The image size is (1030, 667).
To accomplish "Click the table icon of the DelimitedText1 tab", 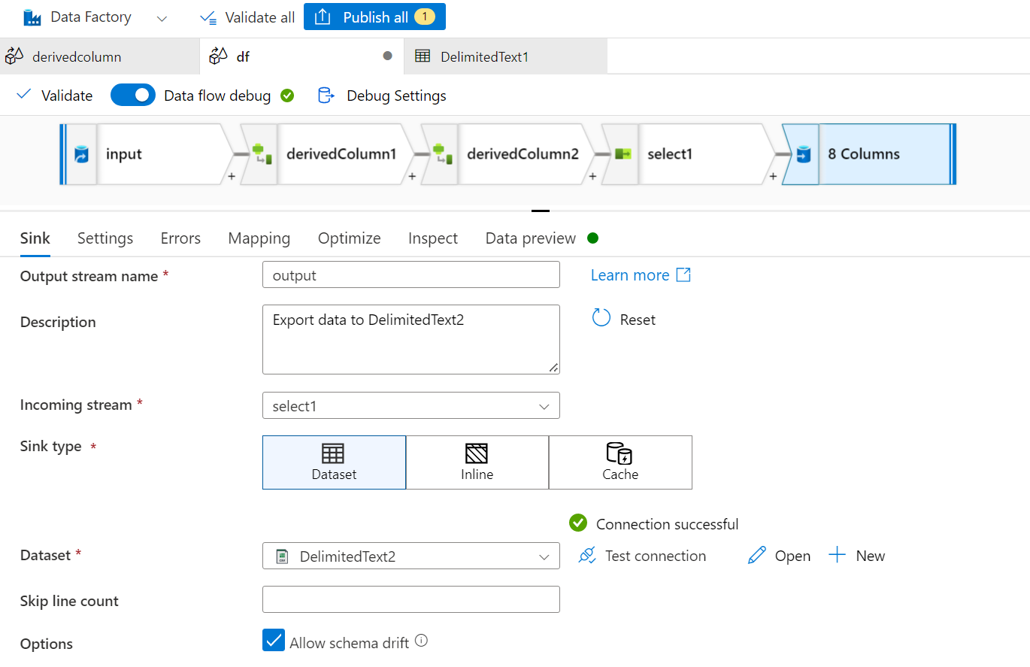I will tap(423, 56).
